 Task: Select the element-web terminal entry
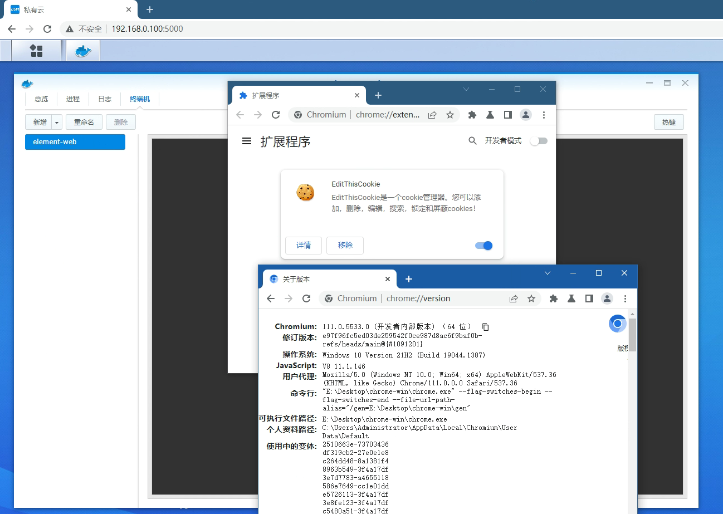point(75,142)
